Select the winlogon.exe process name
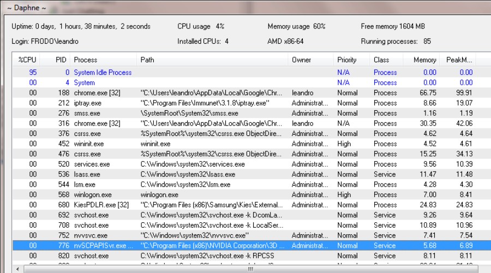The width and height of the screenshot is (491, 273). coord(93,194)
